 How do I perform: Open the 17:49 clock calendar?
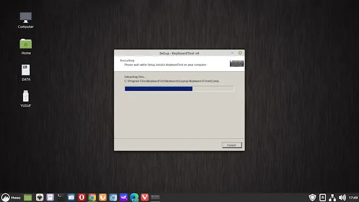pyautogui.click(x=353, y=198)
